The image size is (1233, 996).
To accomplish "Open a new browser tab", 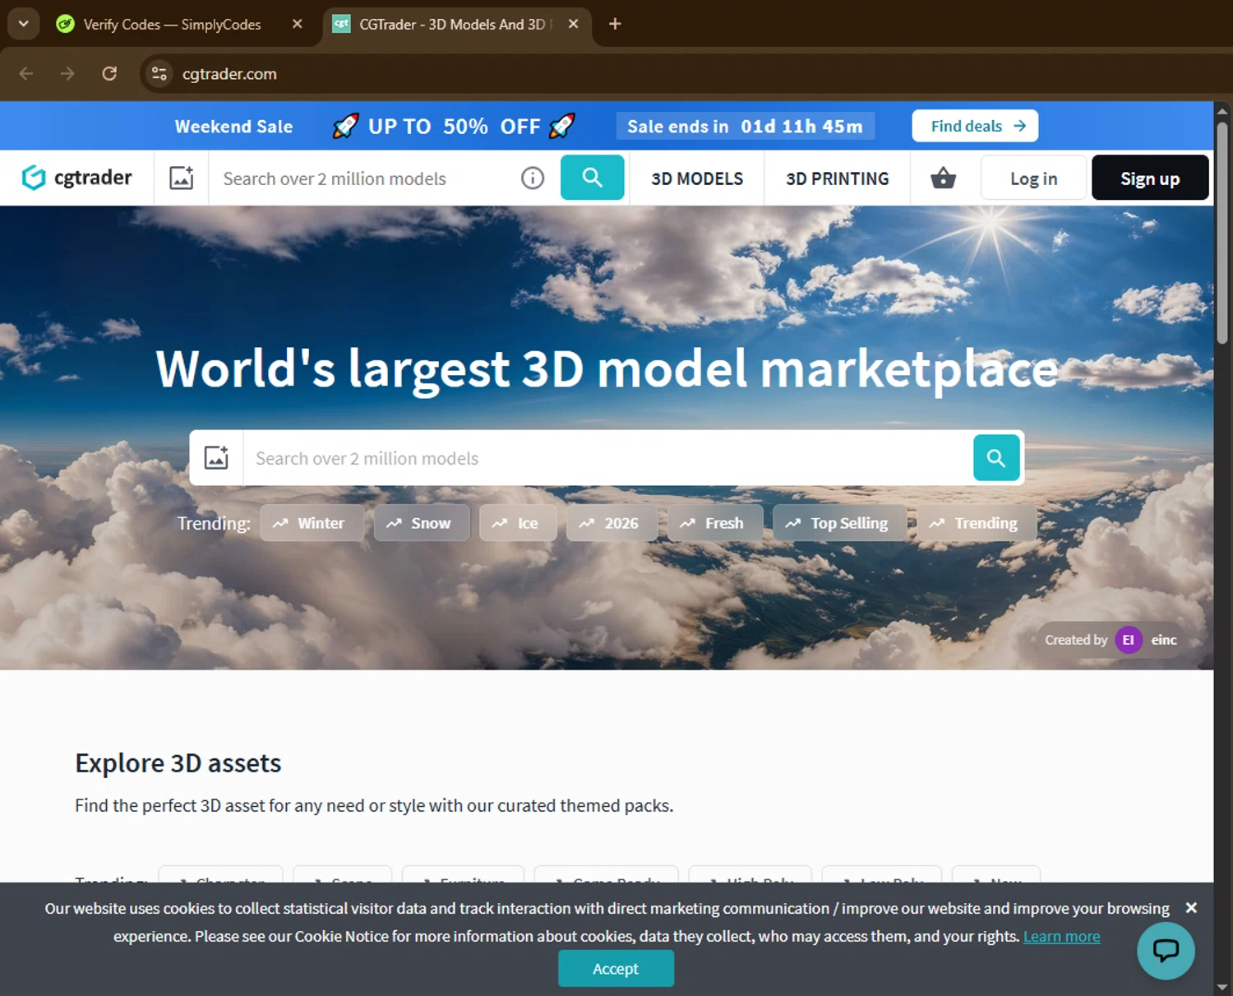I will pyautogui.click(x=615, y=24).
